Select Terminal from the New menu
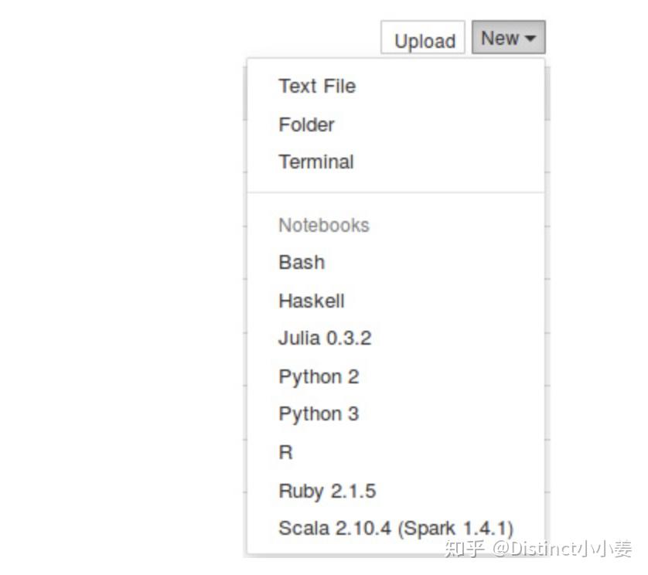Image resolution: width=648 pixels, height=575 pixels. 315,162
